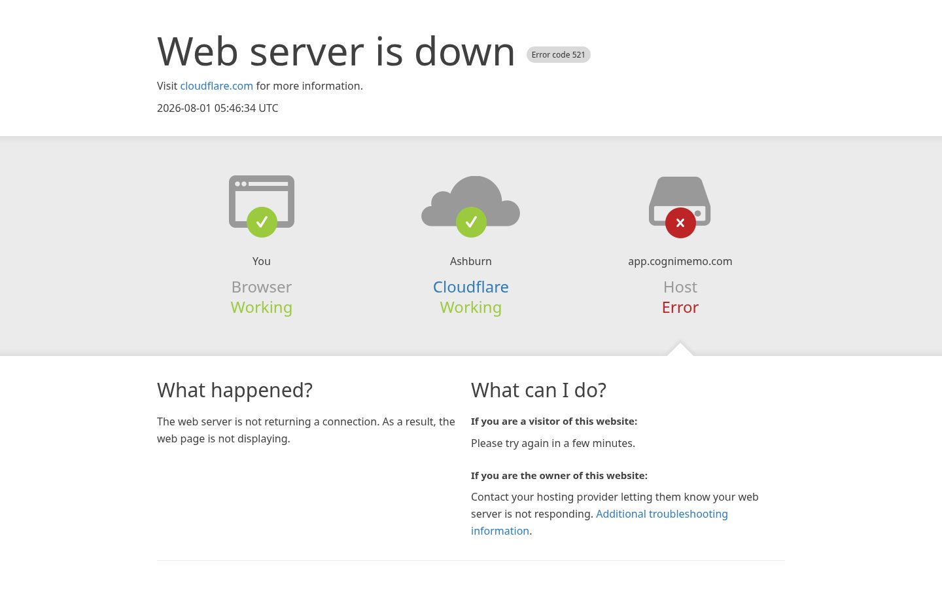The width and height of the screenshot is (942, 589).
Task: Click the browser window icon above You
Action: 262,206
